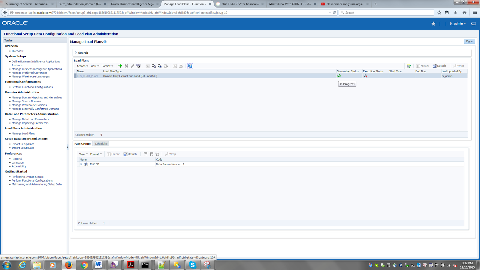Click the Firefox downloads arrow icon
Viewport: 480px width, 270px height.
(455, 13)
